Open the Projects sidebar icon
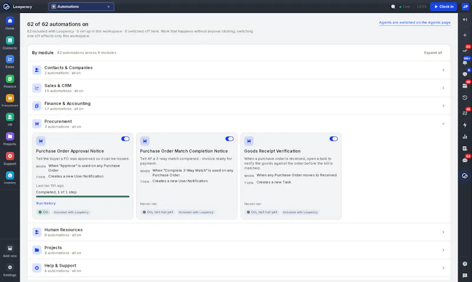472x282 pixels. 9,139
